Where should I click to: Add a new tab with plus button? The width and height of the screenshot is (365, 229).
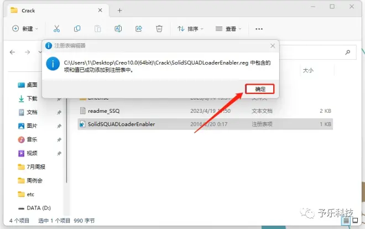pyautogui.click(x=119, y=11)
